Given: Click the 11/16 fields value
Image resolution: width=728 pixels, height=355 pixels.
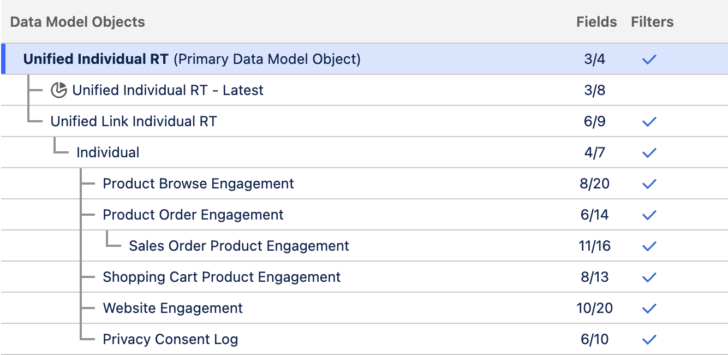Looking at the screenshot, I should 595,246.
